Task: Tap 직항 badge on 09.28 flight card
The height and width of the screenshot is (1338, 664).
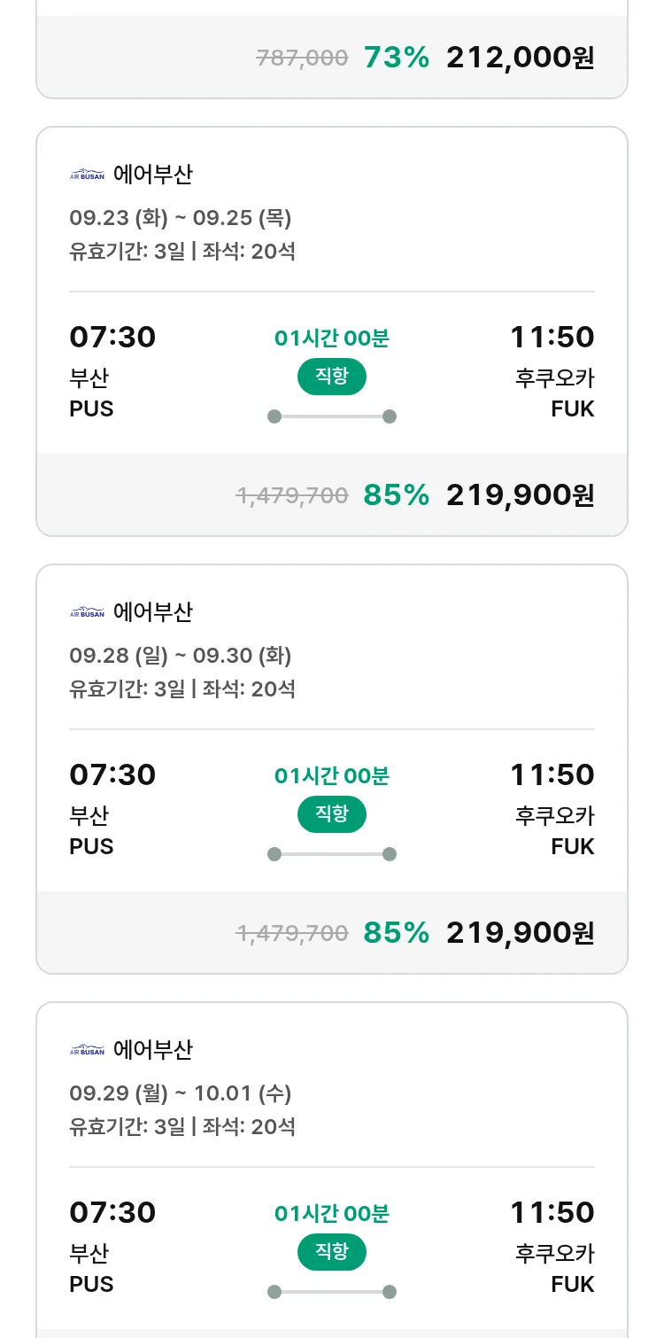Action: click(332, 814)
